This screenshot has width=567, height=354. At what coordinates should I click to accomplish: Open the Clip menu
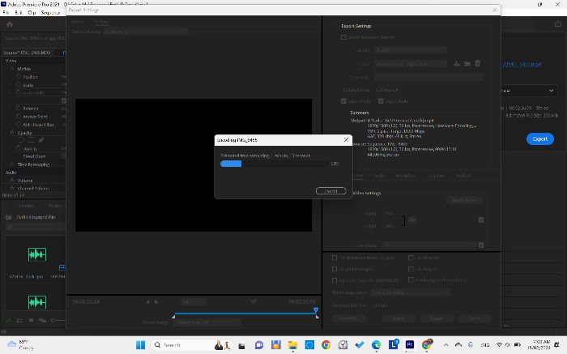32,12
